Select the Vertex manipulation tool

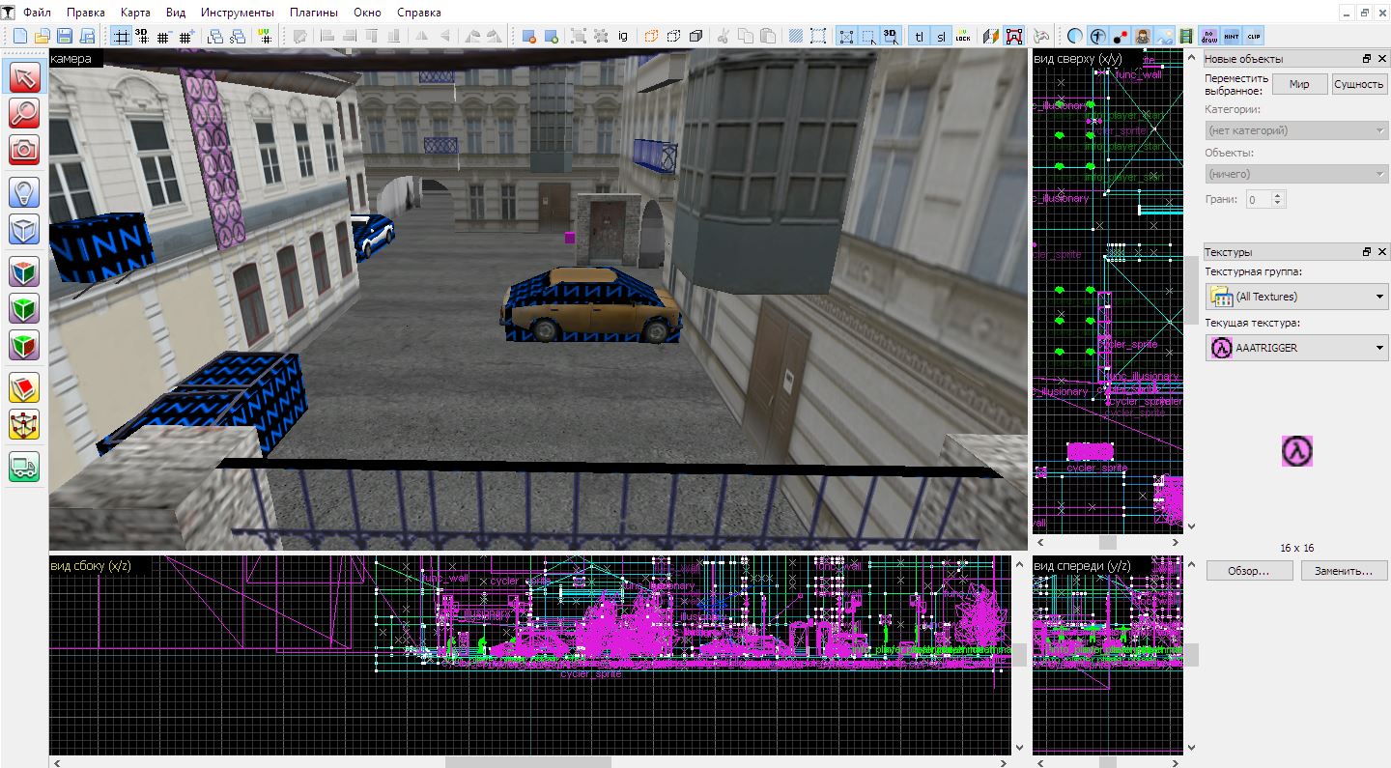tap(24, 424)
